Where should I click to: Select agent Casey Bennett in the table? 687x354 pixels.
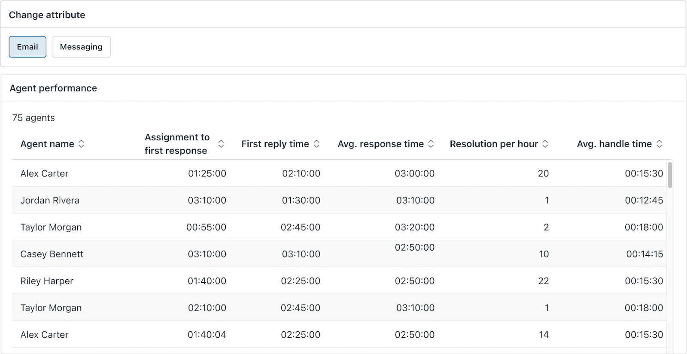tap(52, 254)
